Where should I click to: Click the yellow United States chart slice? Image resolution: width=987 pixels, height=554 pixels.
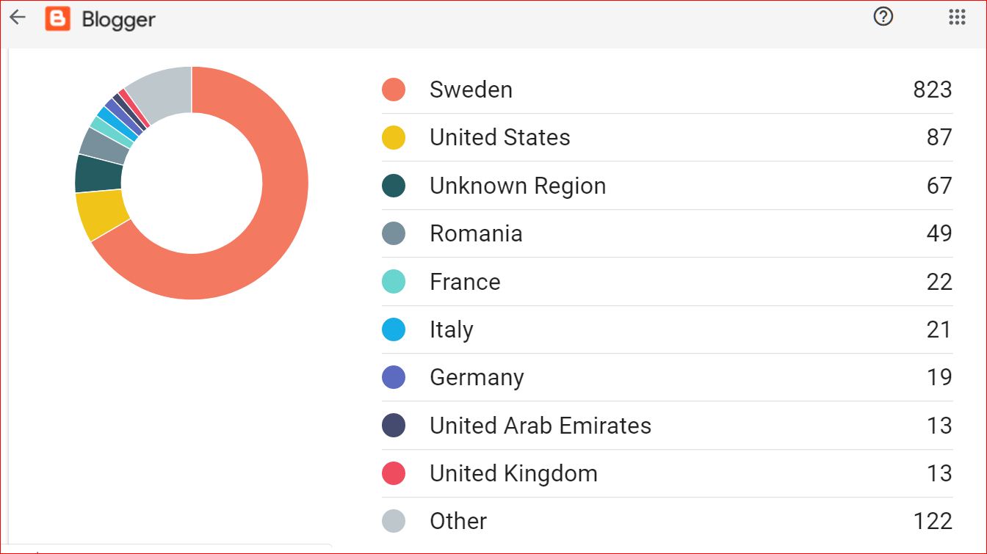coord(101,216)
